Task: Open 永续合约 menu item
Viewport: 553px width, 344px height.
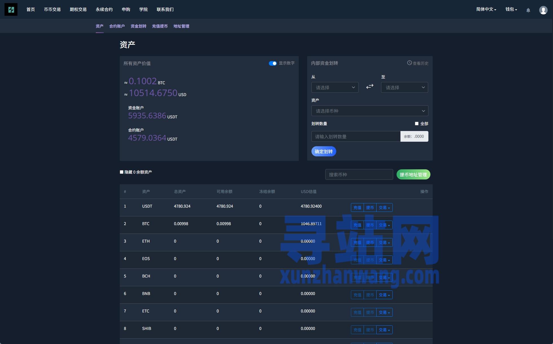Action: click(x=104, y=10)
